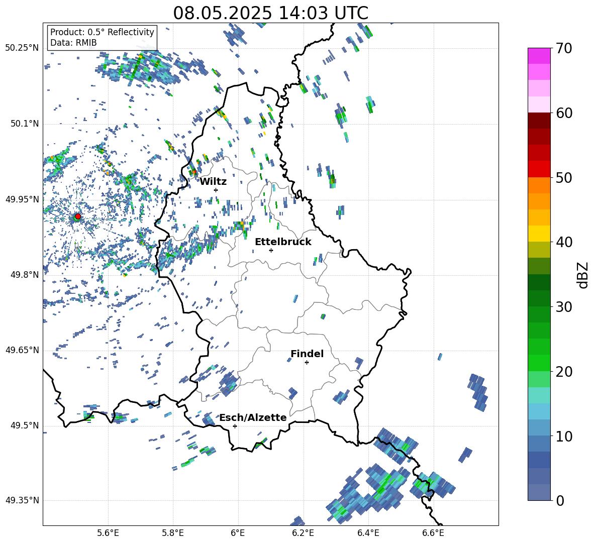Click the 50.1°N latitude label
The image size is (595, 543).
coord(25,124)
